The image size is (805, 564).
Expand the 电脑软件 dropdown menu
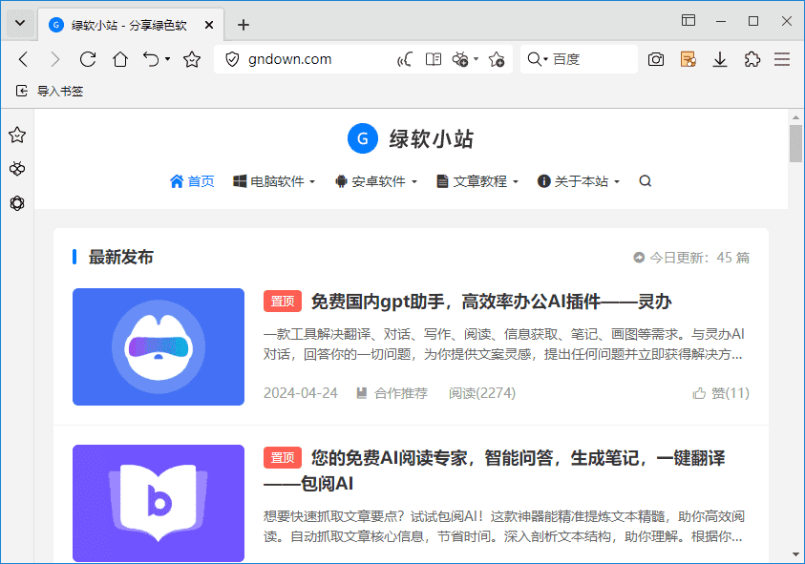[x=274, y=181]
